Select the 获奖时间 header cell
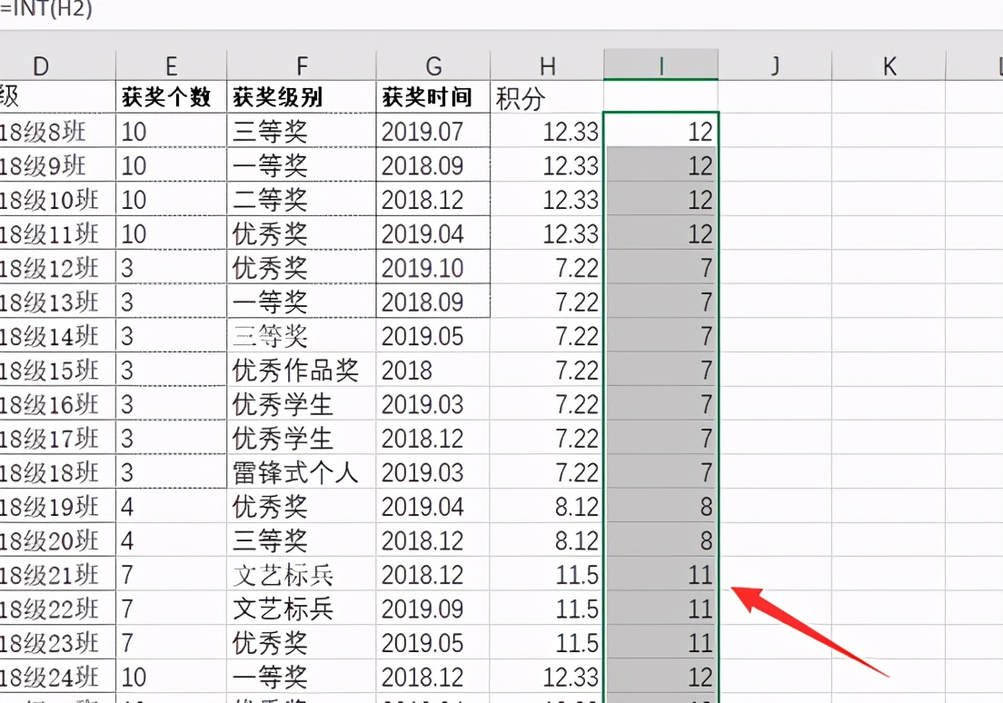 (x=434, y=98)
